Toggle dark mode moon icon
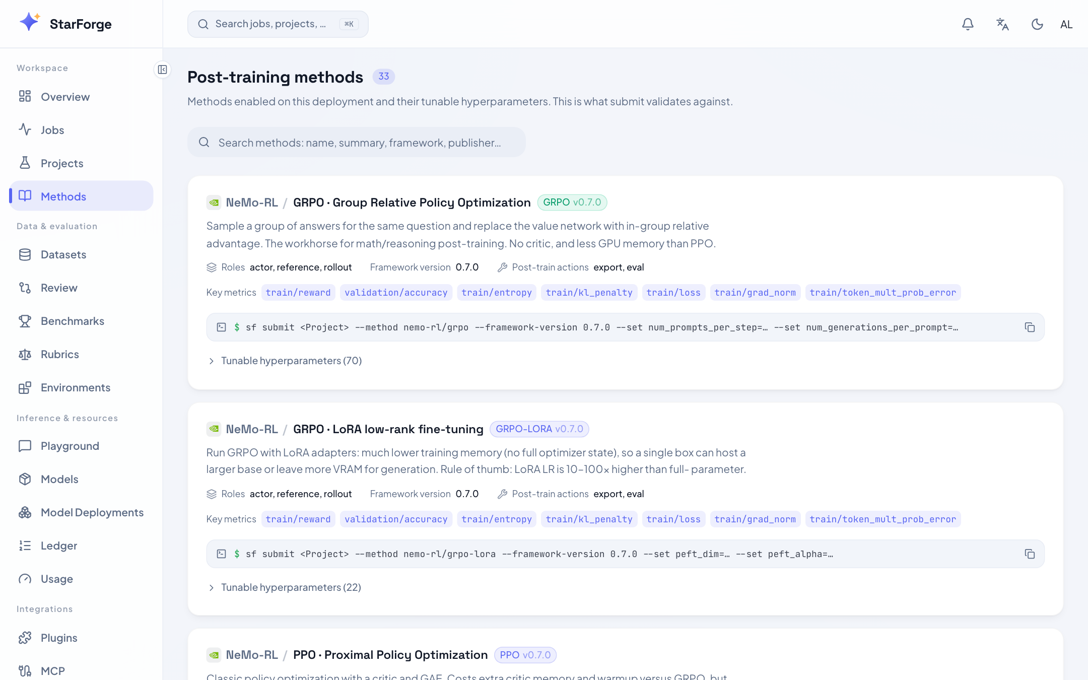This screenshot has height=680, width=1088. [x=1037, y=24]
